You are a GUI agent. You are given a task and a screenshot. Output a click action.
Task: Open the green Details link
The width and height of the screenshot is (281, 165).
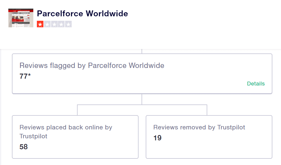[x=256, y=84]
